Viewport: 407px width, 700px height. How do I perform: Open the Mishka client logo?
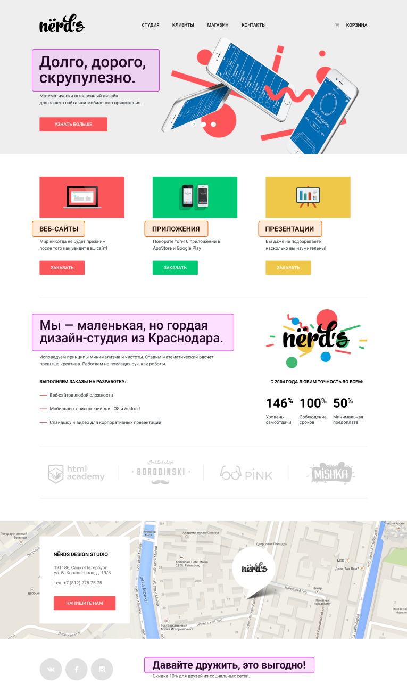(330, 473)
